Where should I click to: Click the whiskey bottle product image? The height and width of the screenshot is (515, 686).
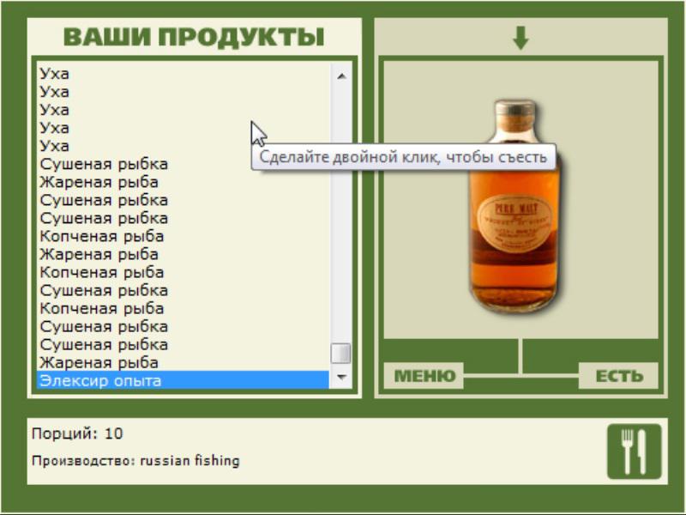515,206
